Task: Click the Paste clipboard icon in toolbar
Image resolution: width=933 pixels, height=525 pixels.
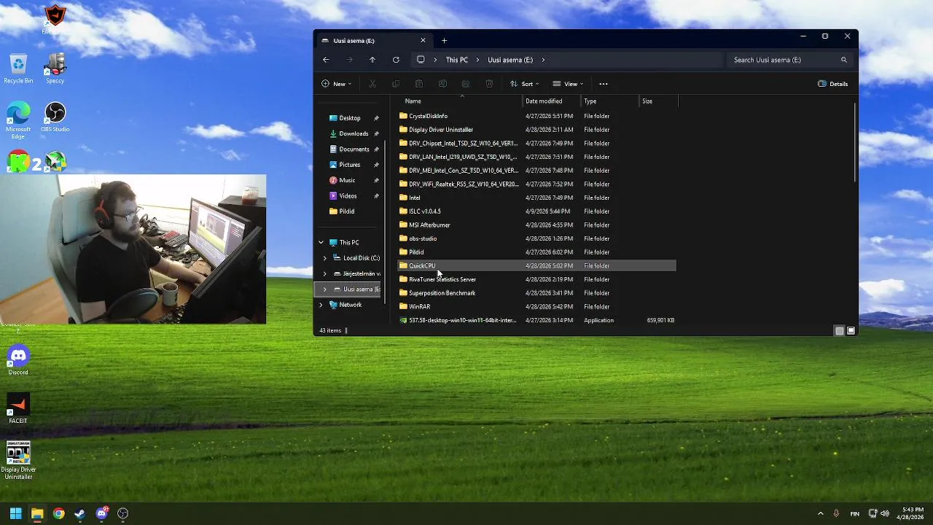Action: coord(419,84)
